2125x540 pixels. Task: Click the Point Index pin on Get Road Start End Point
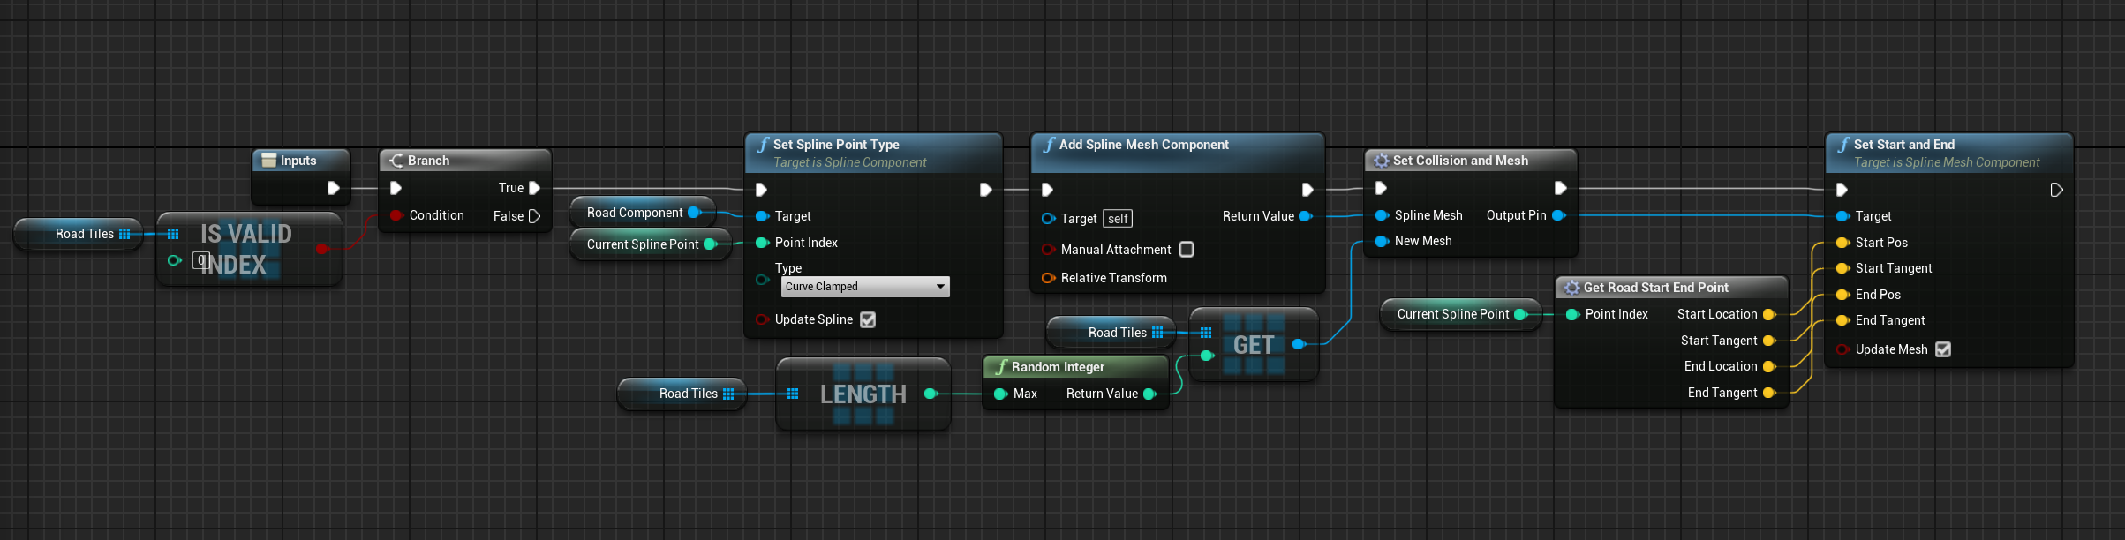click(x=1572, y=314)
